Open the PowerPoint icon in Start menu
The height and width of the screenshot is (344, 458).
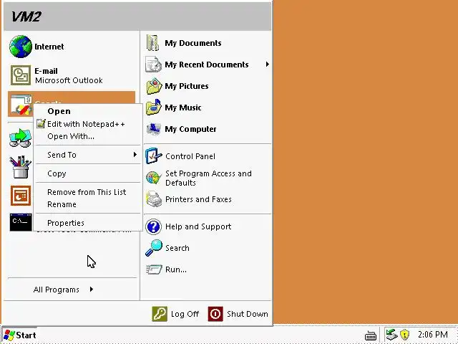pos(21,196)
